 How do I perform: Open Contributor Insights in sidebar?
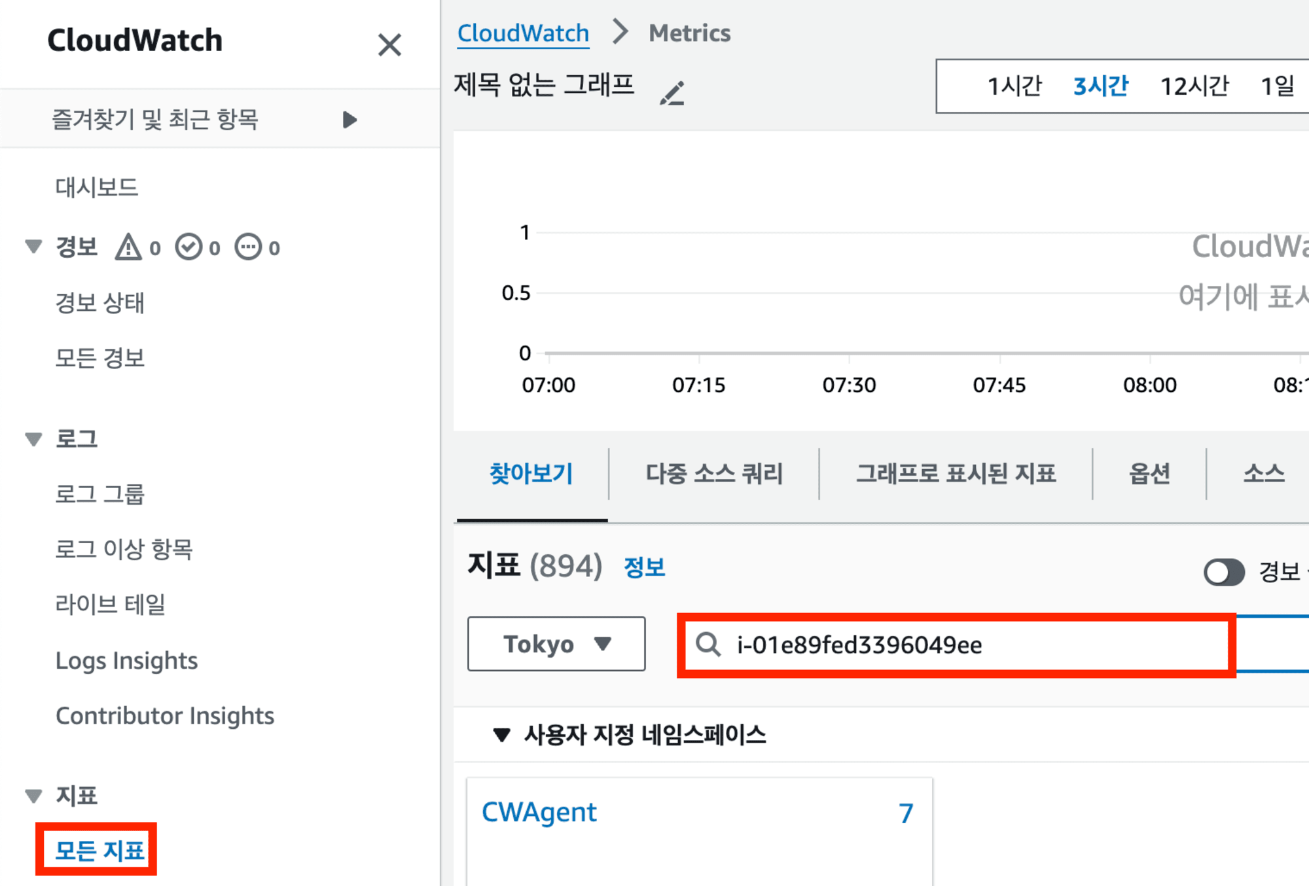[x=165, y=715]
